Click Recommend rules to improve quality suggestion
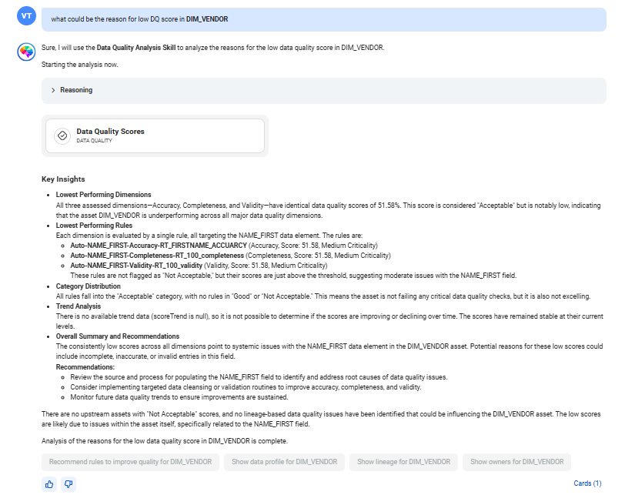The height and width of the screenshot is (495, 635). tap(130, 462)
